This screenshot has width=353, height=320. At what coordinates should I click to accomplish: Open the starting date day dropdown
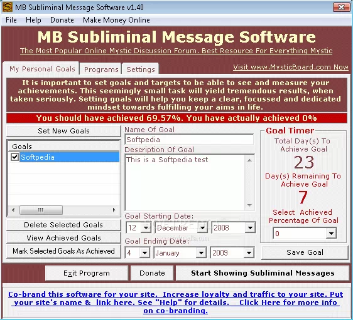coord(146,228)
